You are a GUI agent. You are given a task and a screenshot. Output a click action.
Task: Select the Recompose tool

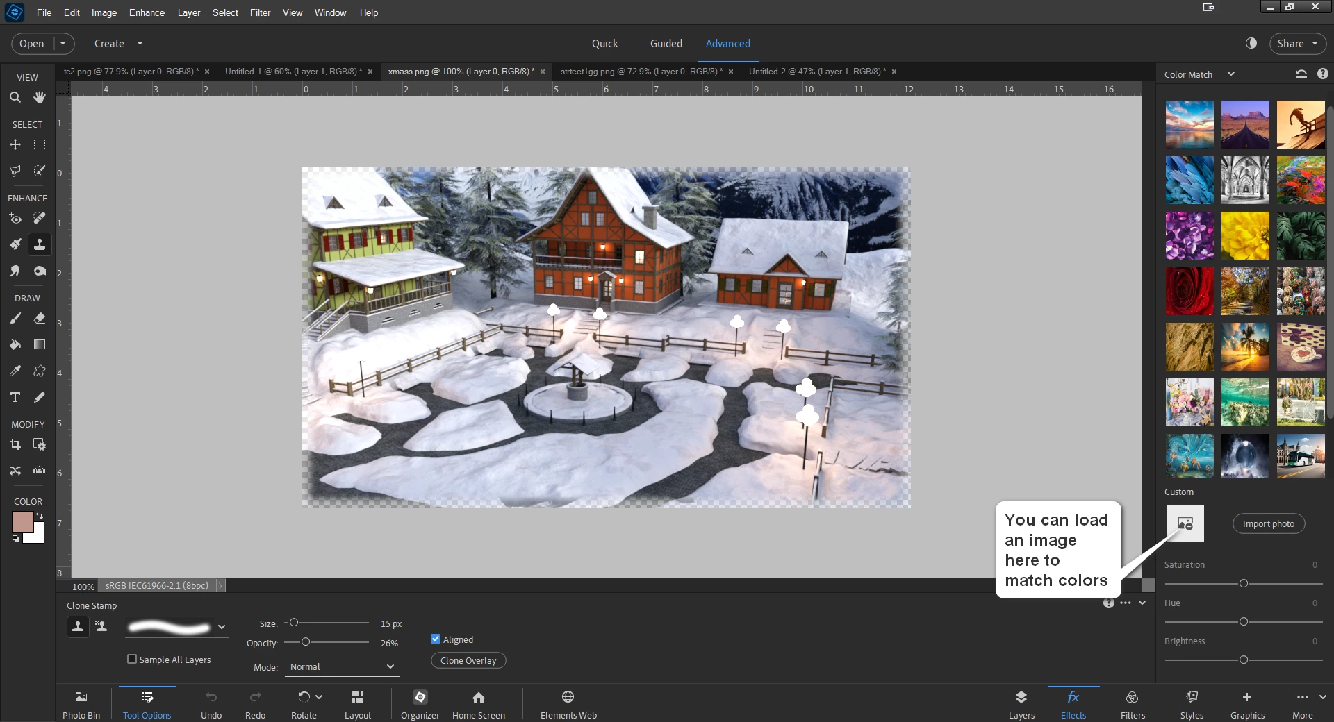[40, 444]
